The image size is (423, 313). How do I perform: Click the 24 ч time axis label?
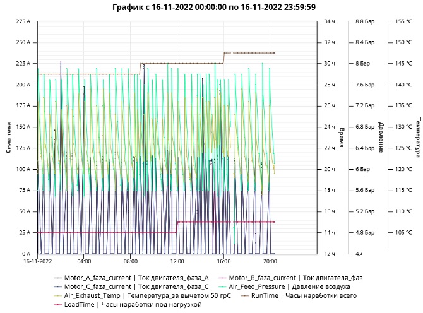[x=329, y=127]
